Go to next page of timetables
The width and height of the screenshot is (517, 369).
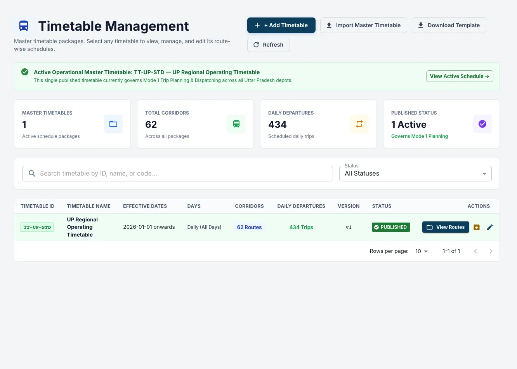(491, 251)
